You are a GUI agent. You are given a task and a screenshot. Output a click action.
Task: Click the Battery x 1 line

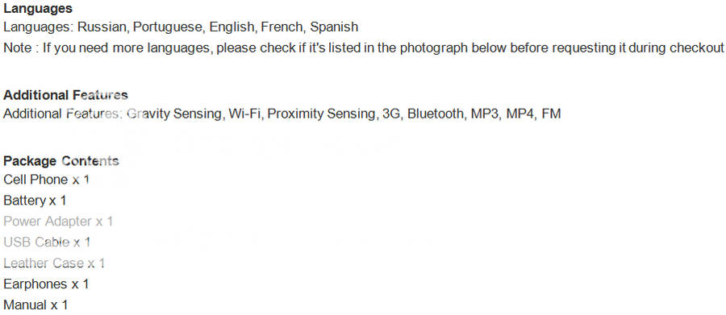coord(35,201)
